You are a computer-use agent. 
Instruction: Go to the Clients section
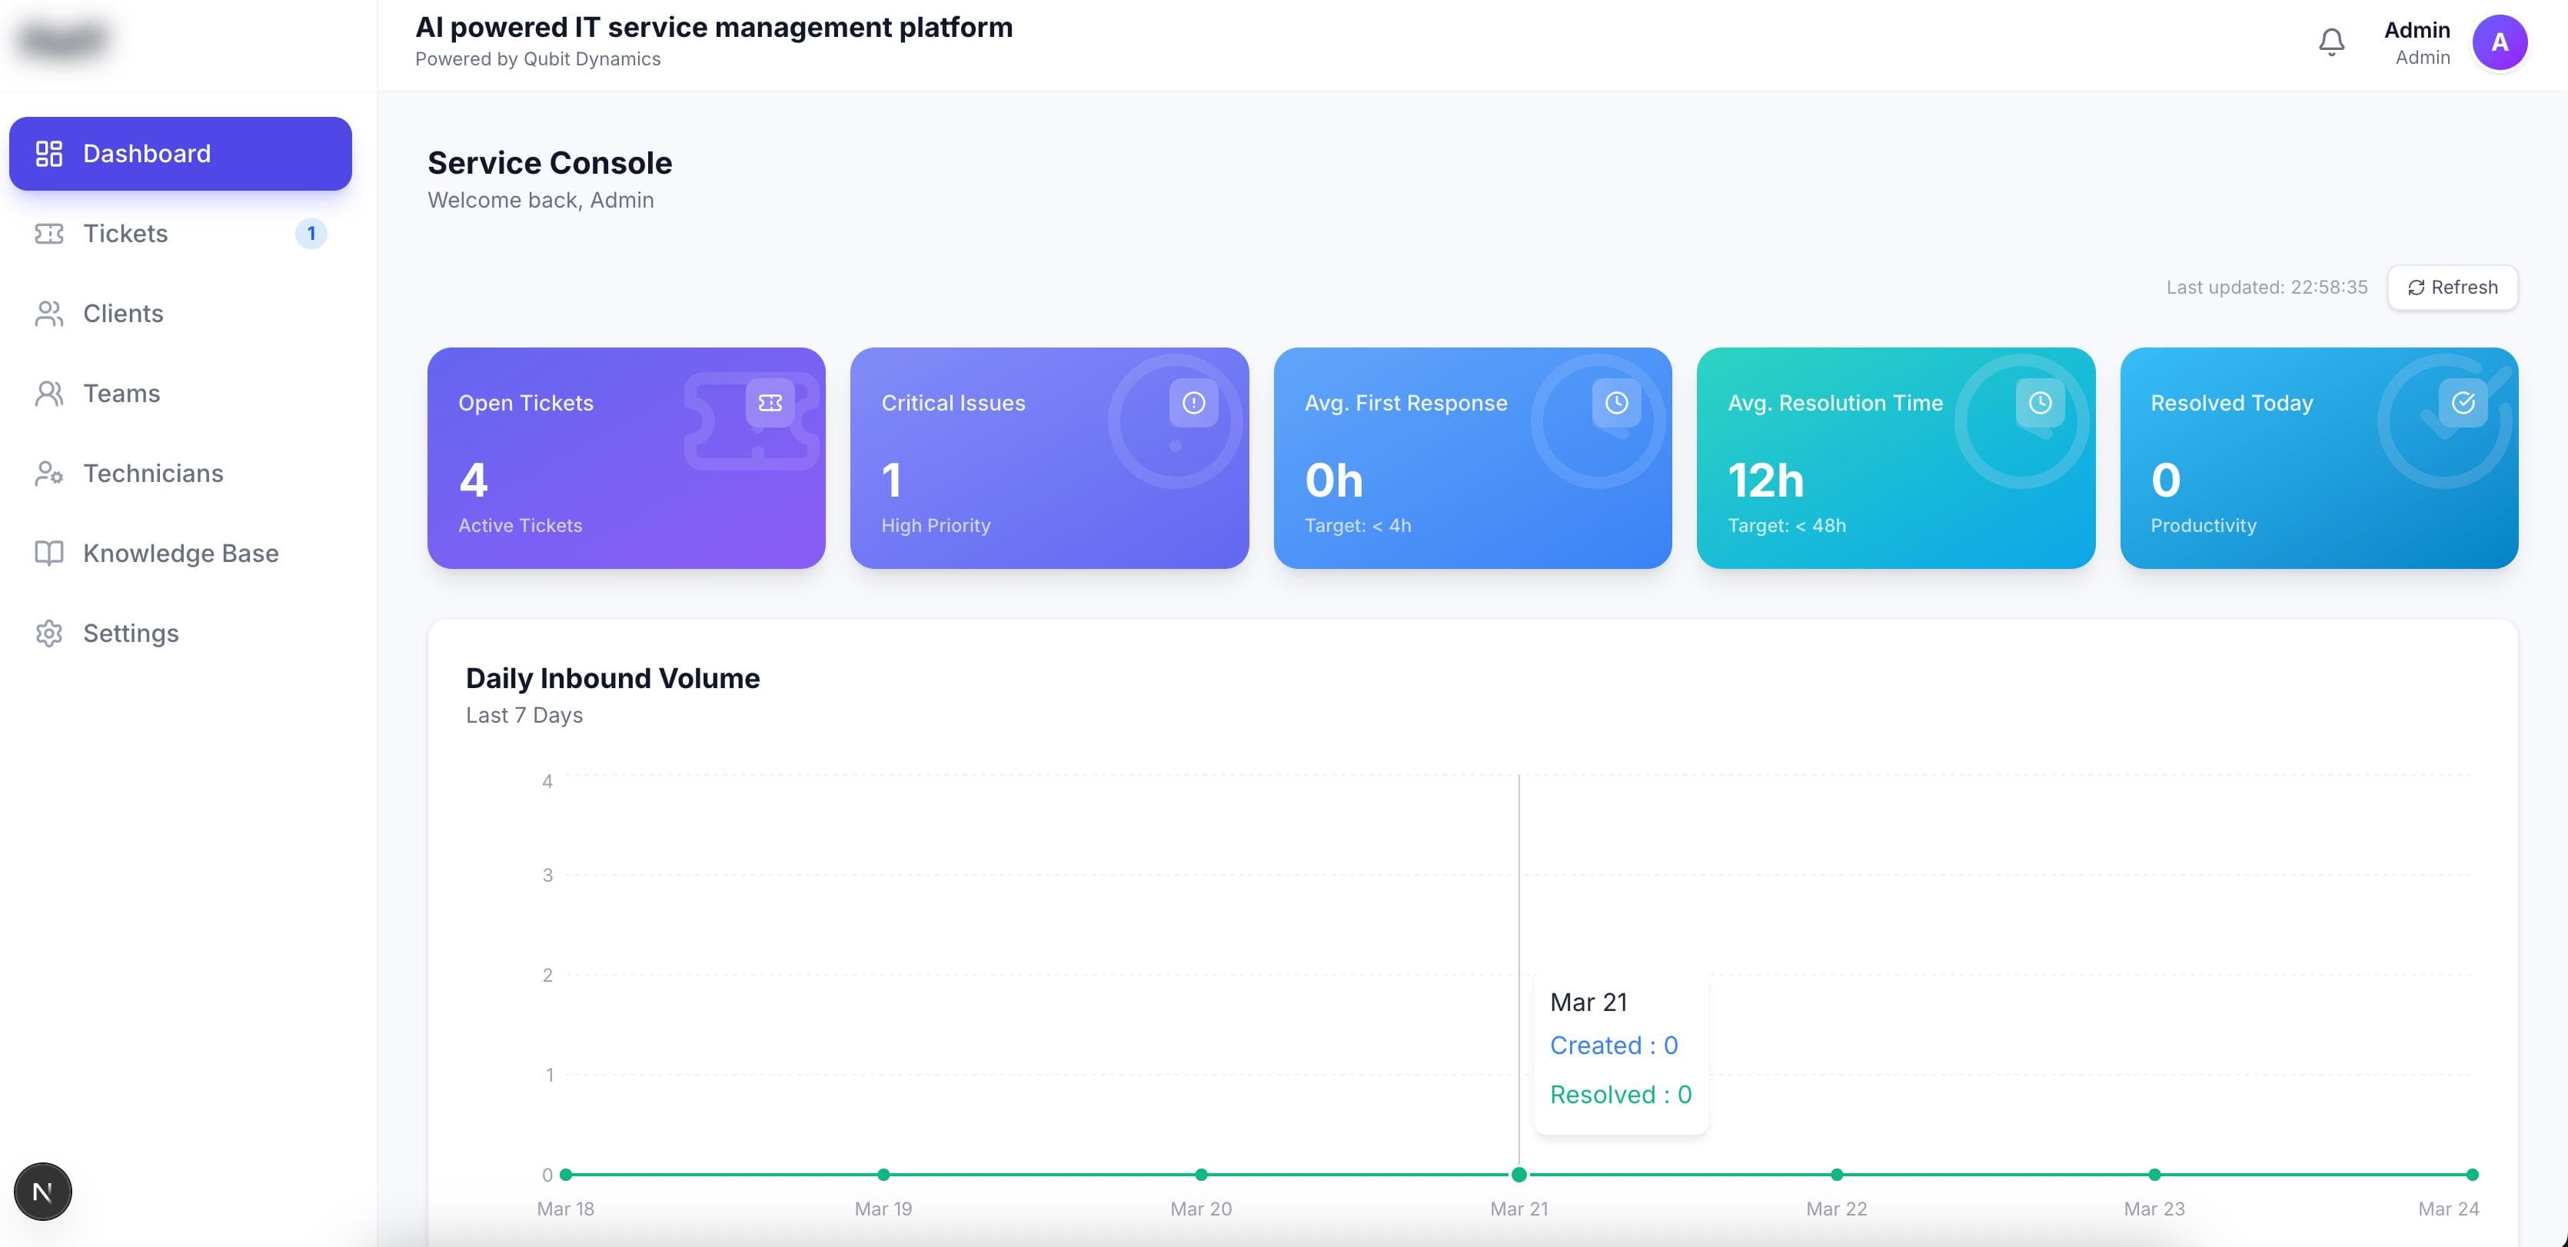pos(122,313)
